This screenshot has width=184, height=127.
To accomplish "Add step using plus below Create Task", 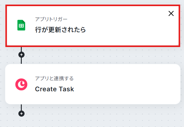I will tap(21, 114).
